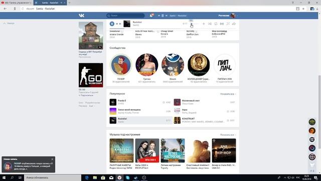Skip to next track in header player

[166, 16]
